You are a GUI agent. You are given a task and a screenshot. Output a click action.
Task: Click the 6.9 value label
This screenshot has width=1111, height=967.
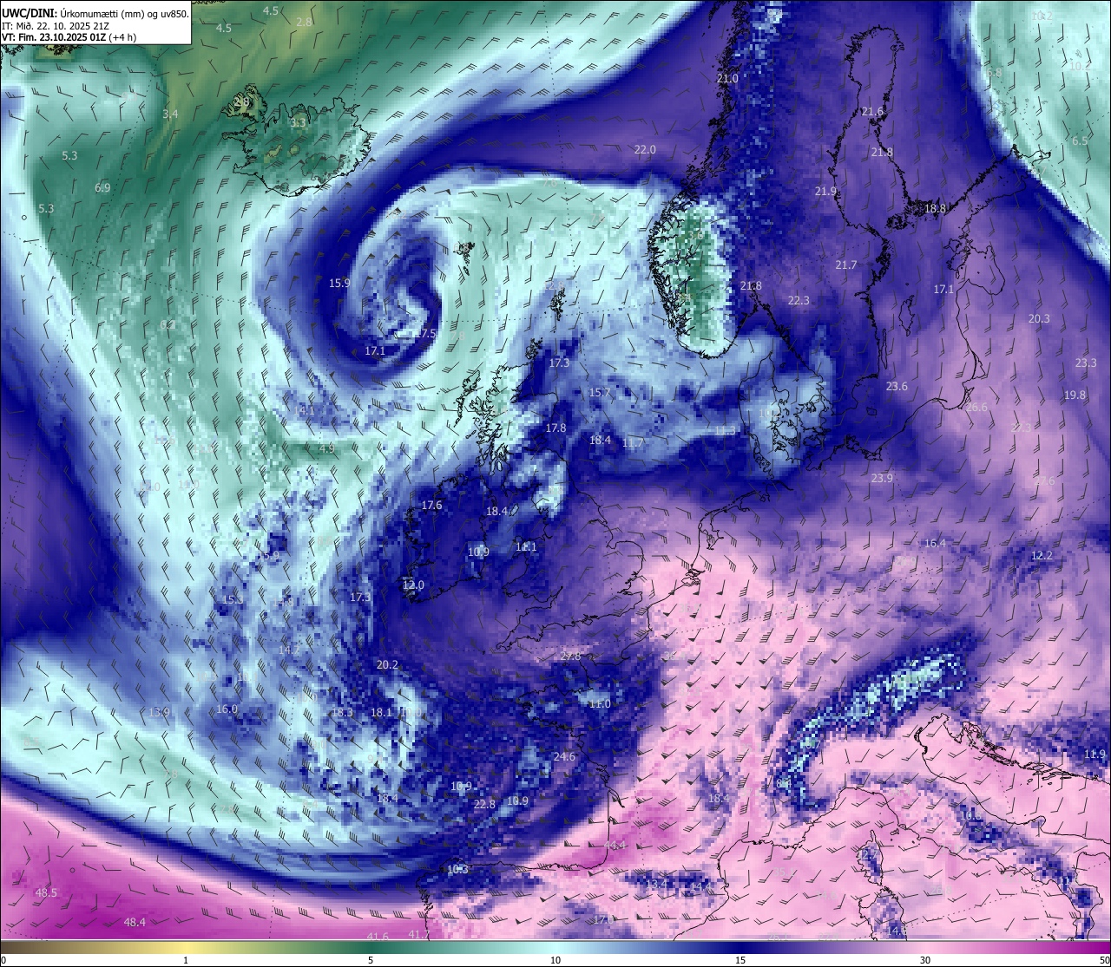(102, 187)
